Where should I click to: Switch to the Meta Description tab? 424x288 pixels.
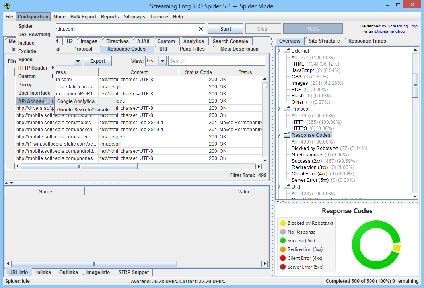point(239,49)
